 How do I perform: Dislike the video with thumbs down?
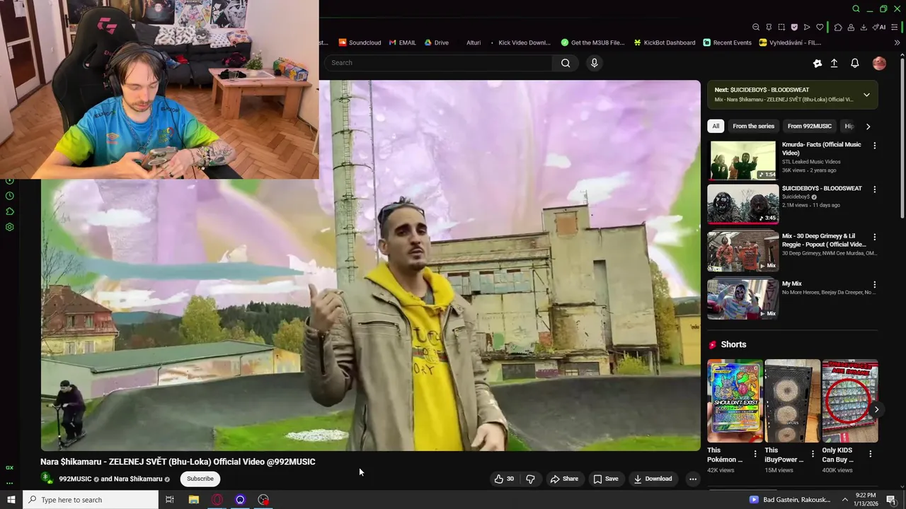530,479
